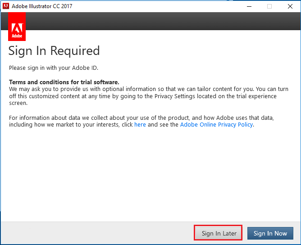Image resolution: width=301 pixels, height=245 pixels.
Task: Open the 'here' data collection link
Action: click(140, 124)
